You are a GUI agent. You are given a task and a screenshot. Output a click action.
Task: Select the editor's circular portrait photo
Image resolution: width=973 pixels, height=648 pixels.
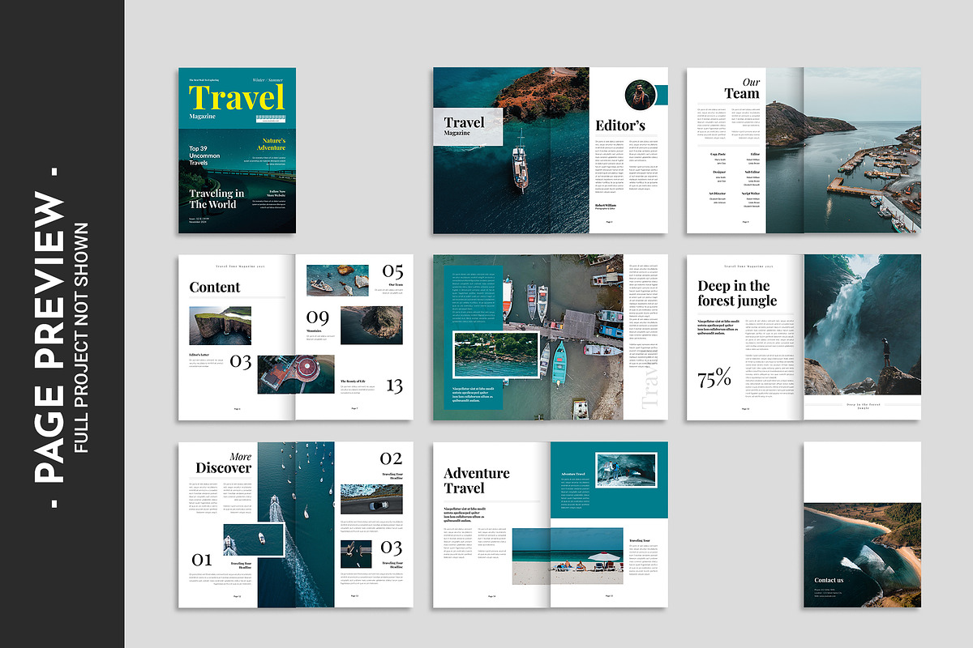click(640, 95)
